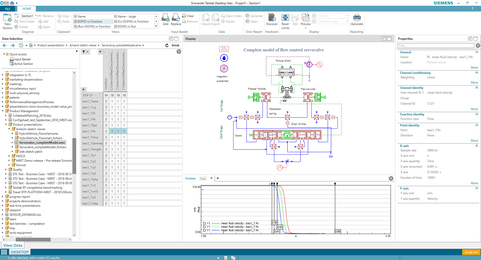The image size is (481, 260).
Task: Collapse the General properties section
Action: pyautogui.click(x=476, y=52)
